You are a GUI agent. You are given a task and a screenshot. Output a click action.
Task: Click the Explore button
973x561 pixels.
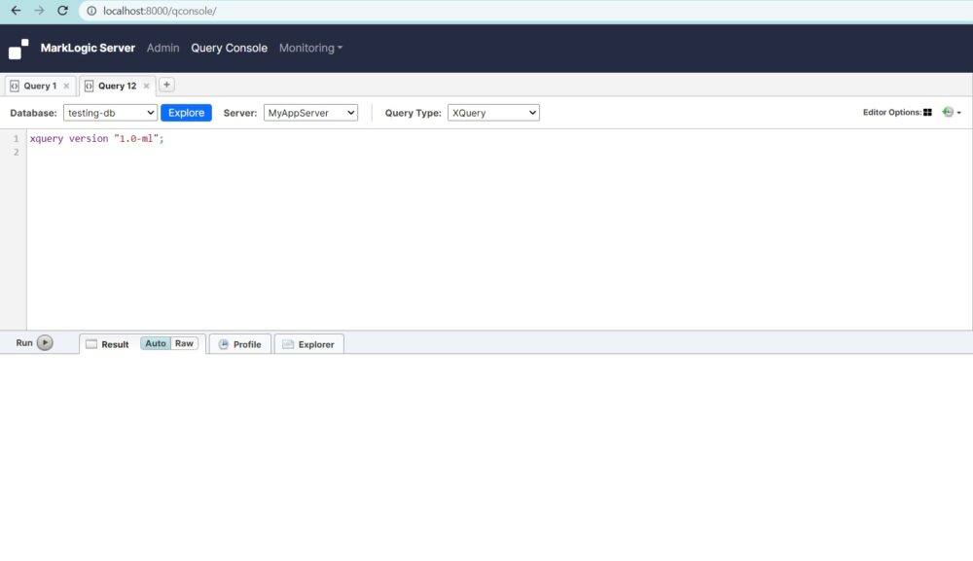185,112
